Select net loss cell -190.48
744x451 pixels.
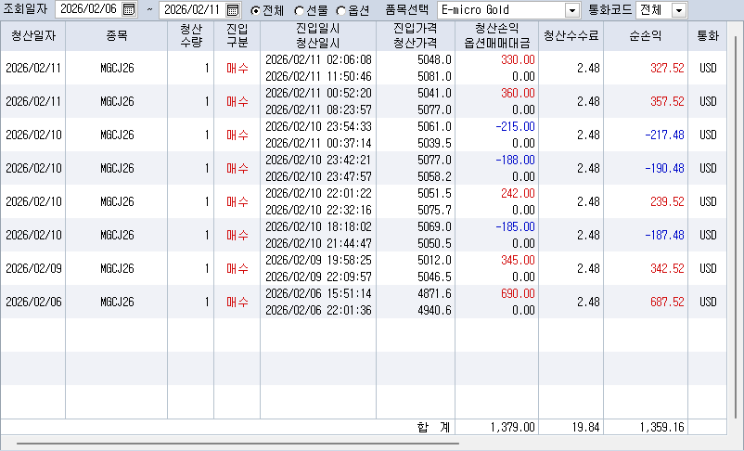point(664,168)
